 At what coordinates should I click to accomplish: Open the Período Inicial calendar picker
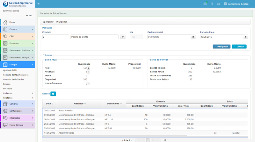click(193, 37)
